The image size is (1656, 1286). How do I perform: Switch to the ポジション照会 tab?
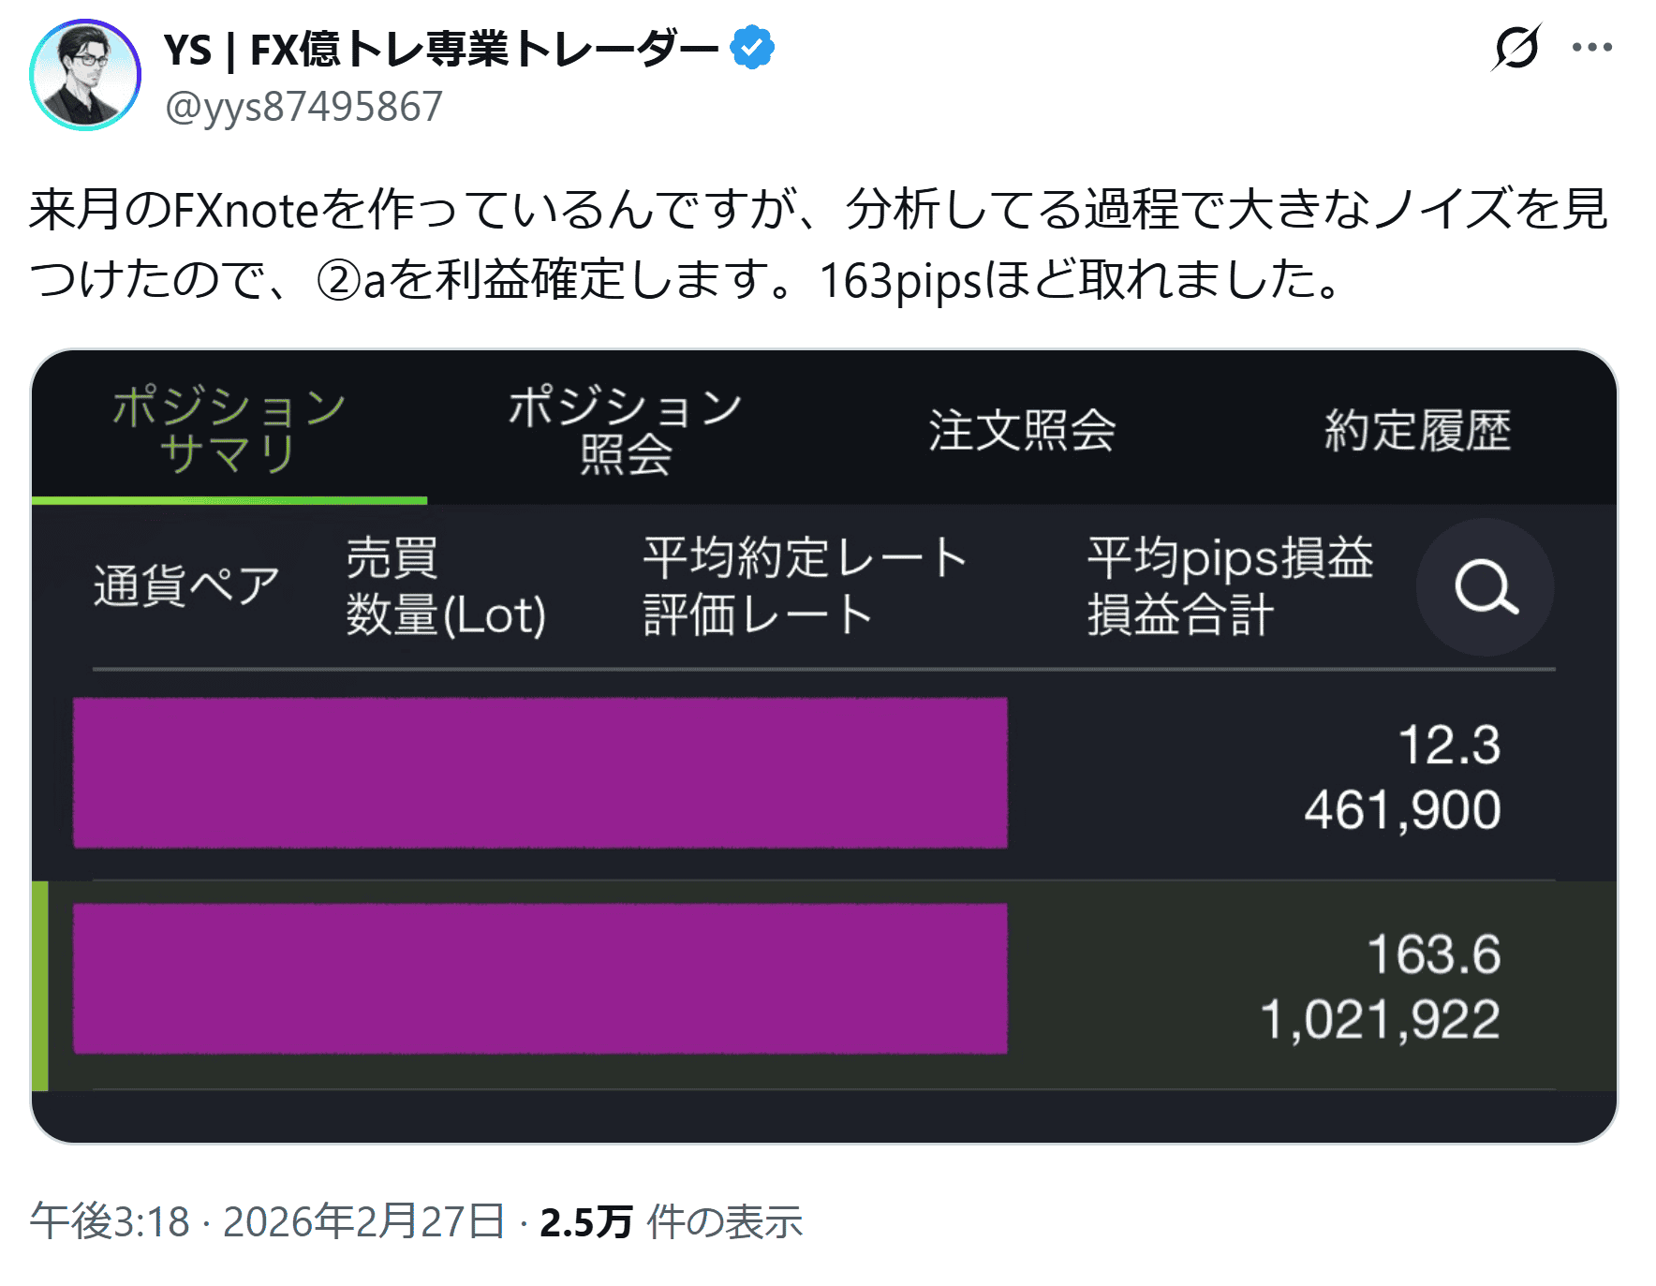(625, 431)
